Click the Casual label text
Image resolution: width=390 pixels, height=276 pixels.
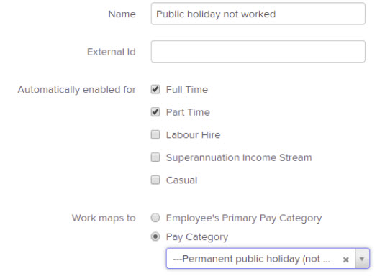click(x=181, y=180)
